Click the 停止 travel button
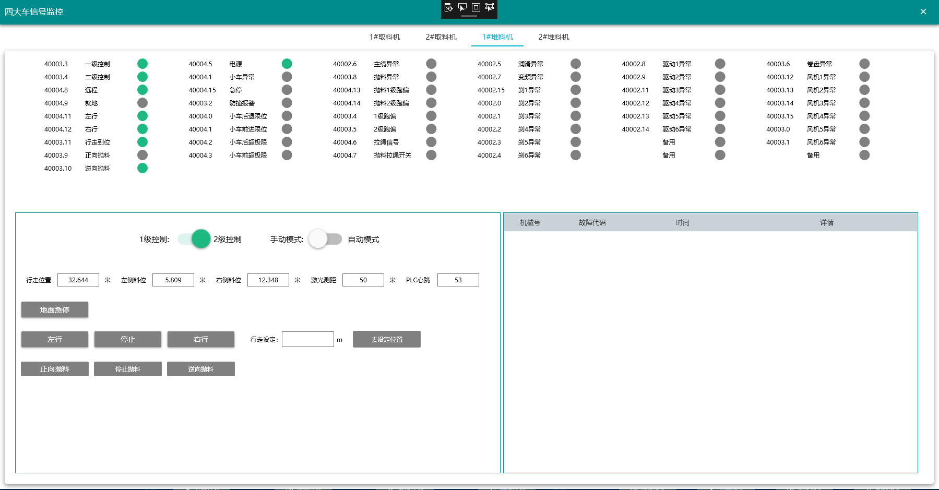 pos(128,339)
